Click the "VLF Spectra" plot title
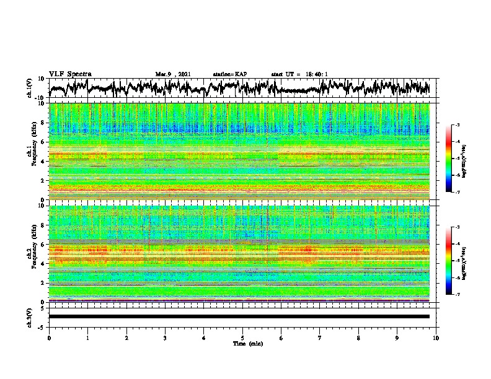This screenshot has height=379, width=491. (x=70, y=74)
